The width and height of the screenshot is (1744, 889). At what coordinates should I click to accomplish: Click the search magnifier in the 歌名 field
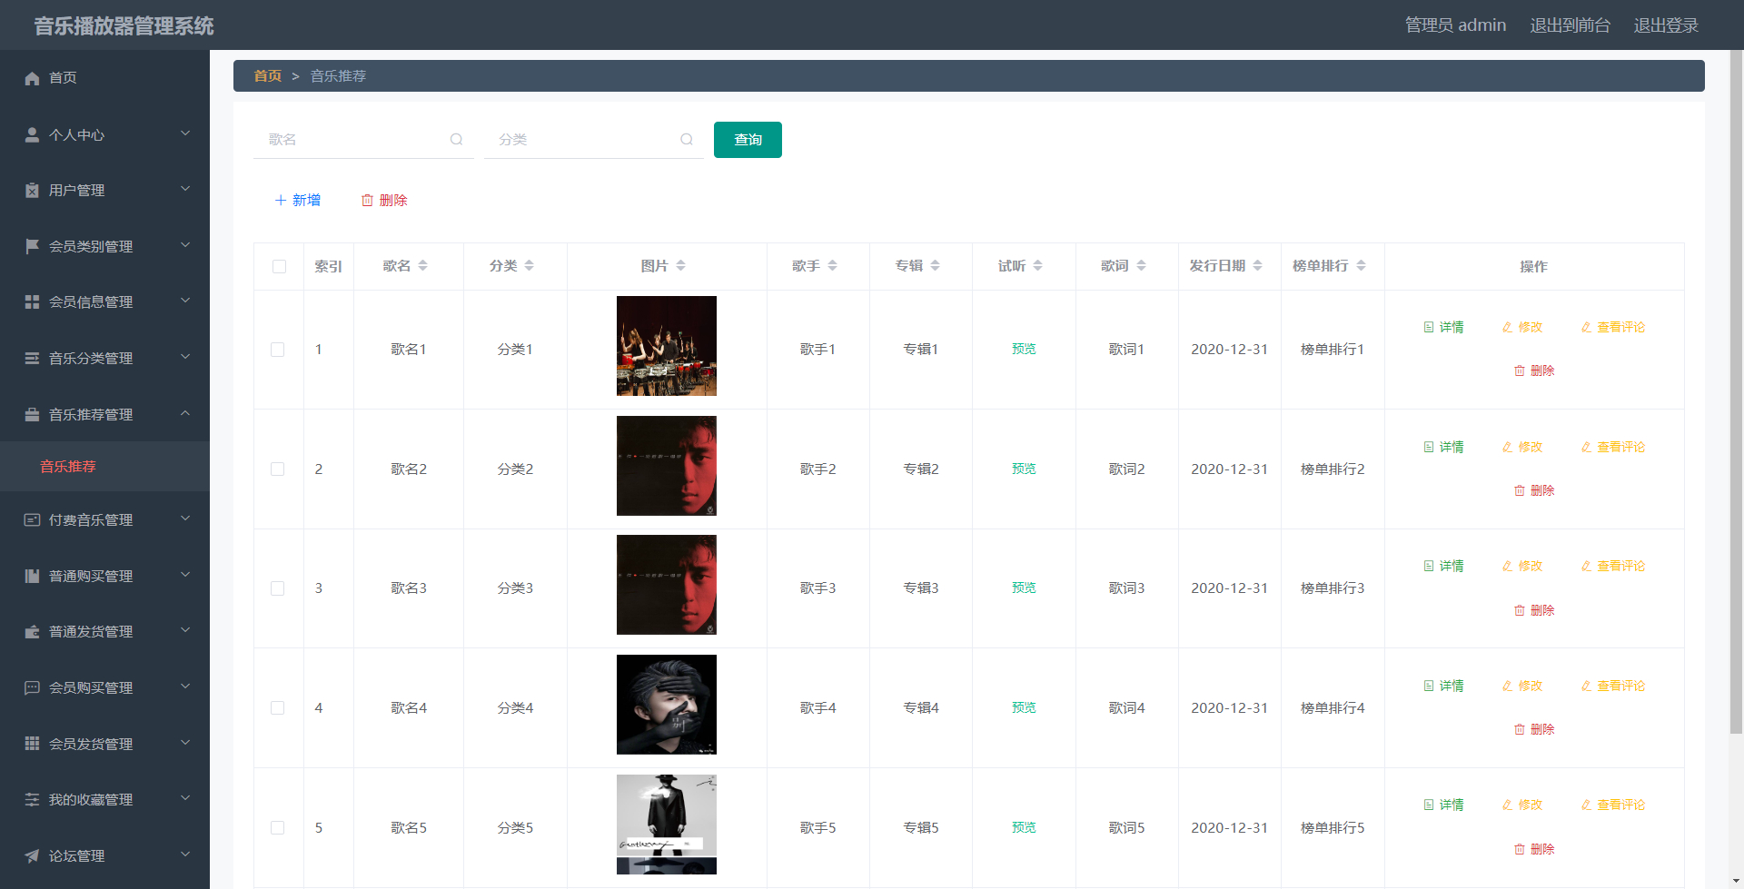coord(456,139)
